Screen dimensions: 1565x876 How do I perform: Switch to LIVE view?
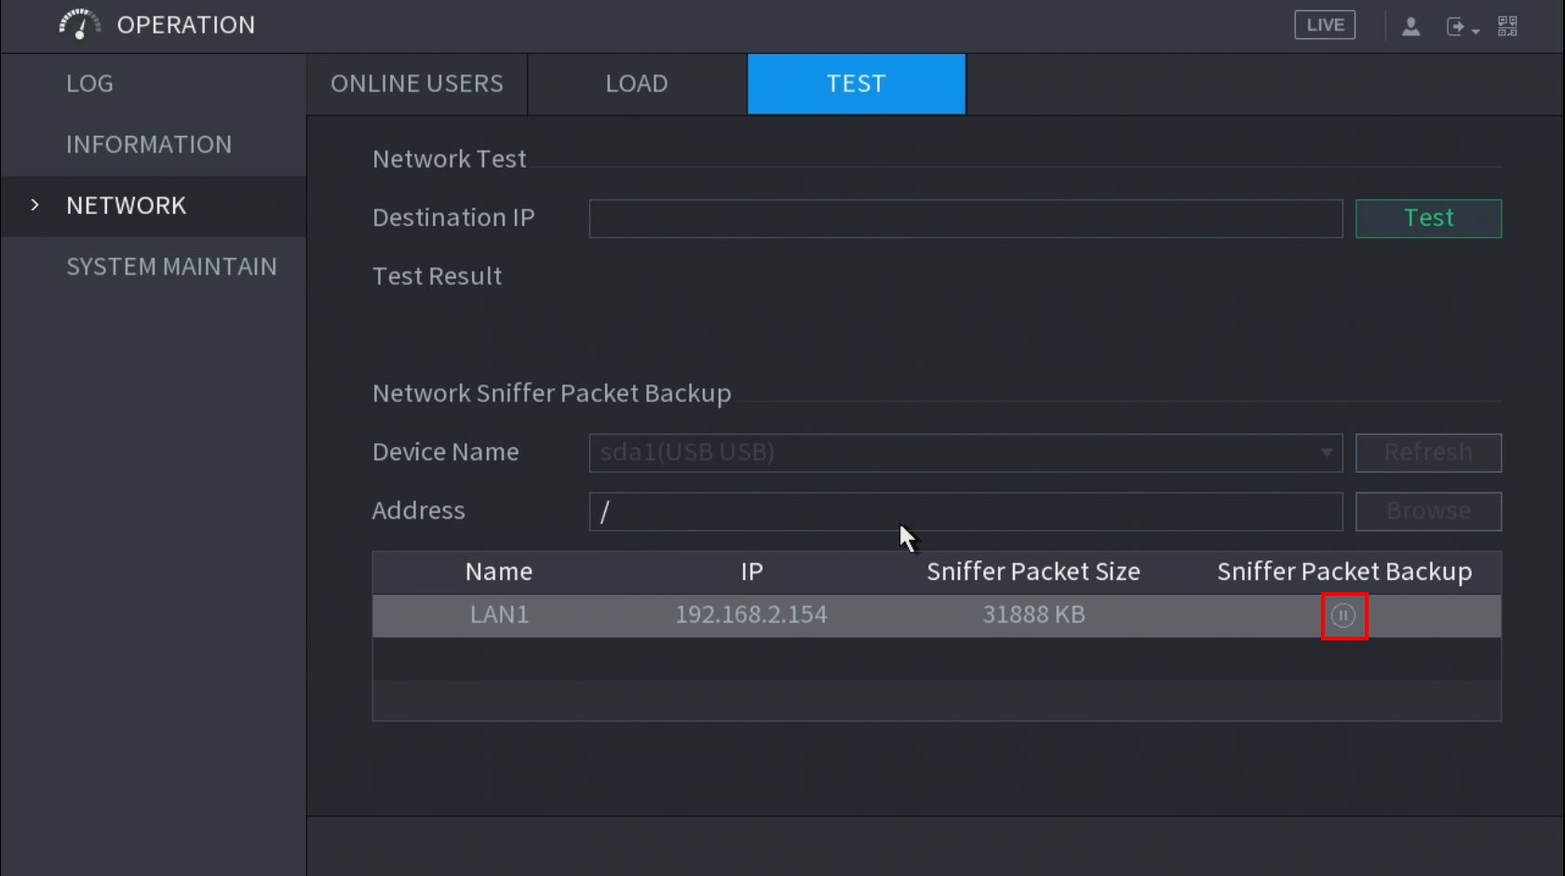(x=1324, y=25)
